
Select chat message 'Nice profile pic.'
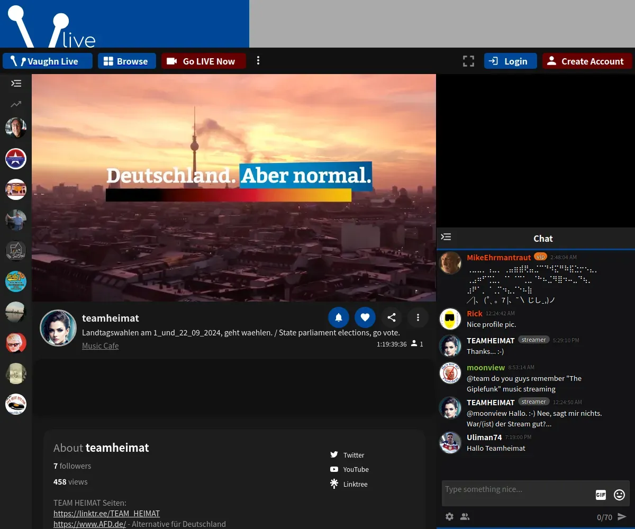click(x=491, y=324)
